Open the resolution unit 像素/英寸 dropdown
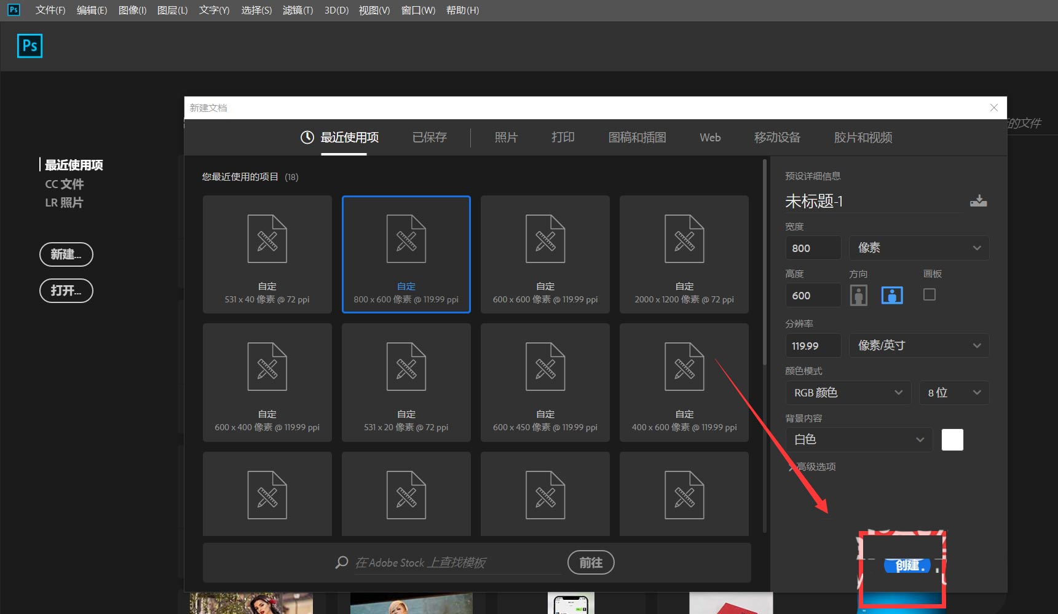This screenshot has height=614, width=1058. point(919,345)
